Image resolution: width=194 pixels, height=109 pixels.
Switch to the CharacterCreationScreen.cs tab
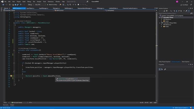coord(130,8)
